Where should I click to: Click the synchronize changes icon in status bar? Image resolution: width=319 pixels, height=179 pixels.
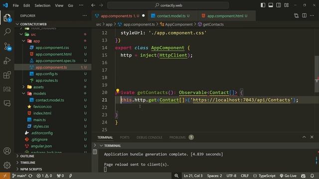30,176
